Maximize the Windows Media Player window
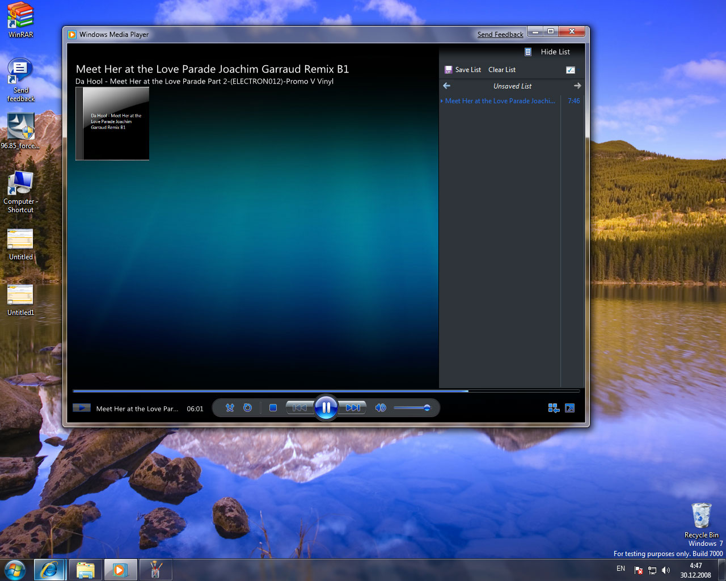This screenshot has height=581, width=726. pyautogui.click(x=550, y=31)
